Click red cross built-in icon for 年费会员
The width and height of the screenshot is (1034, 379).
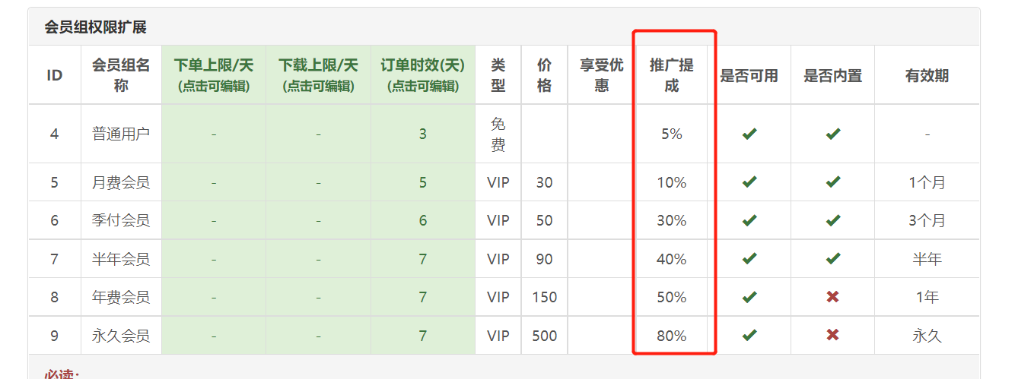833,297
